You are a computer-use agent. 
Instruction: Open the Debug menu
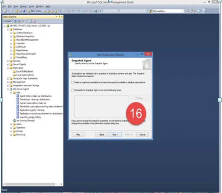23,7
